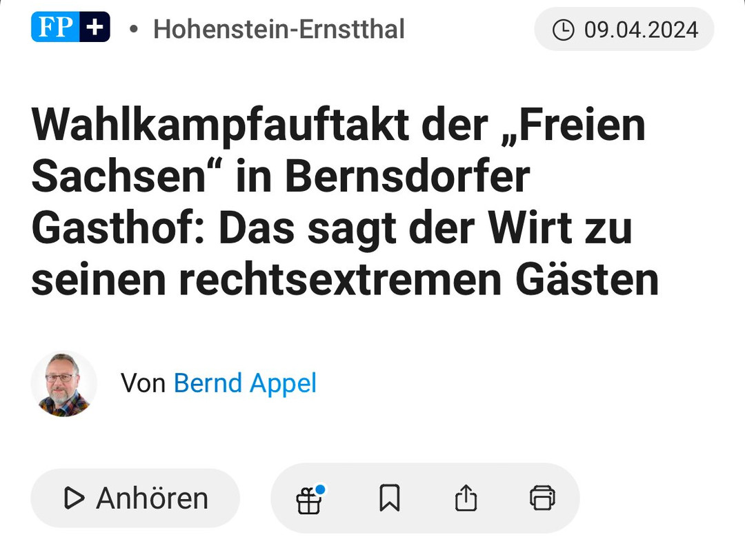This screenshot has width=745, height=557.
Task: Click the 09.04.2024 date text
Action: point(641,30)
